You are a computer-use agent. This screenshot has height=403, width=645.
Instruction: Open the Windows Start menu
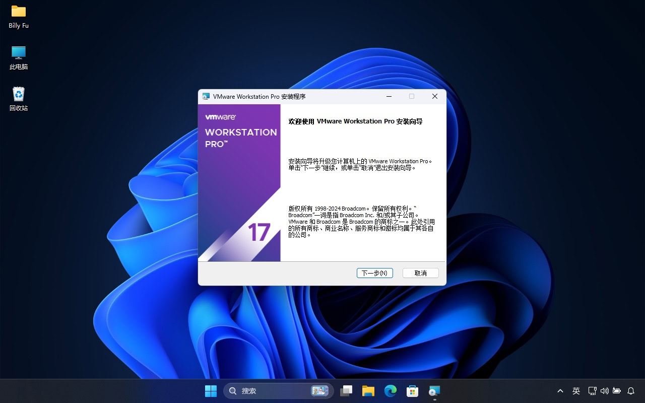tap(211, 391)
